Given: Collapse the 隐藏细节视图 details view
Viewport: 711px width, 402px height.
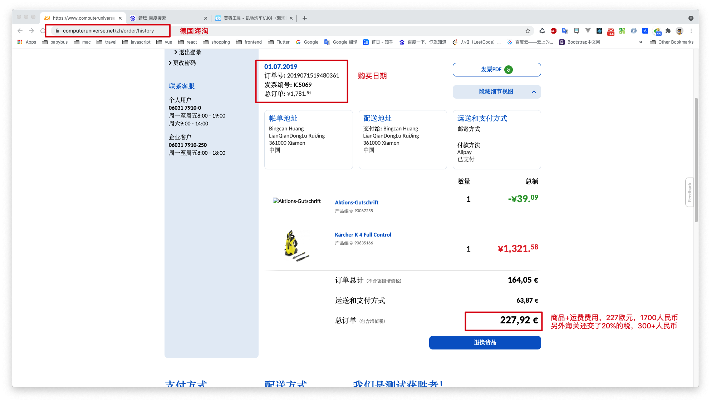Looking at the screenshot, I should click(x=496, y=92).
